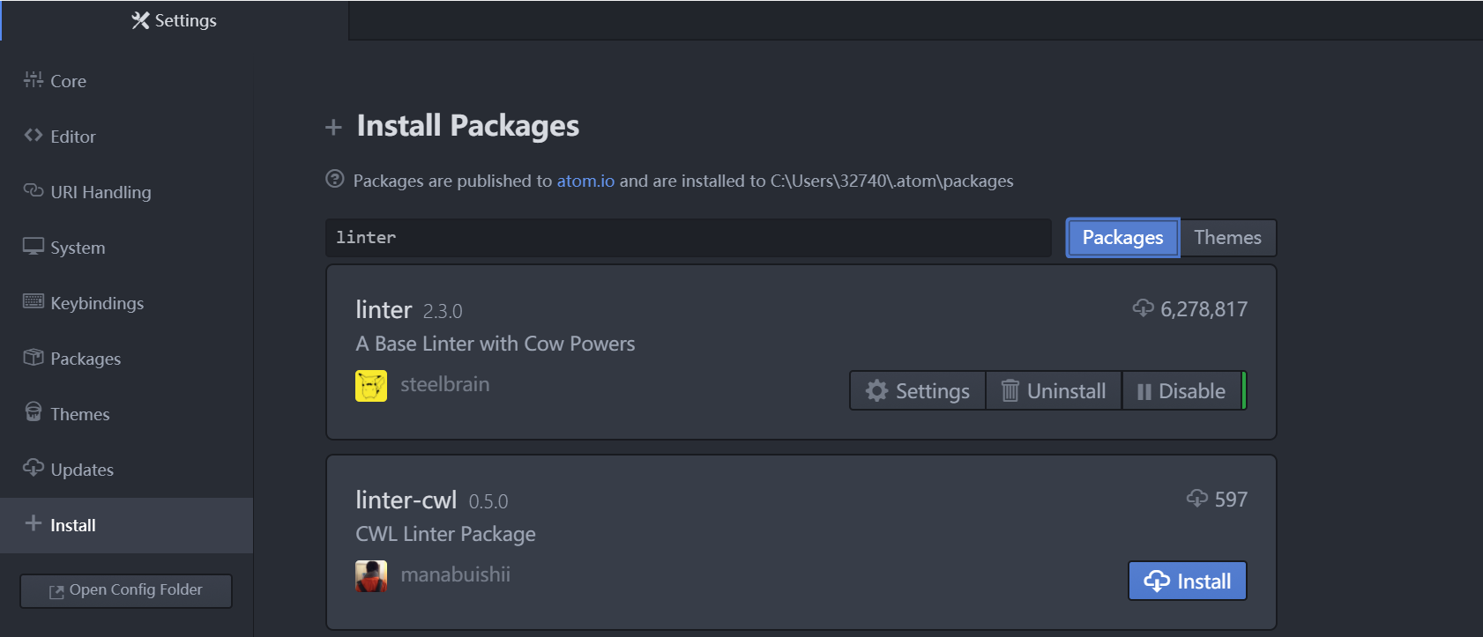
Task: Click the URI Handling link icon
Action: (34, 191)
